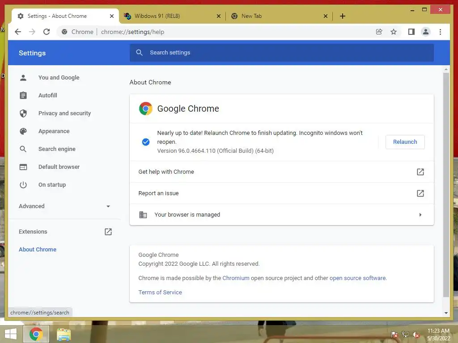Open Chrome's three-dot menu
The width and height of the screenshot is (458, 343).
(x=440, y=32)
